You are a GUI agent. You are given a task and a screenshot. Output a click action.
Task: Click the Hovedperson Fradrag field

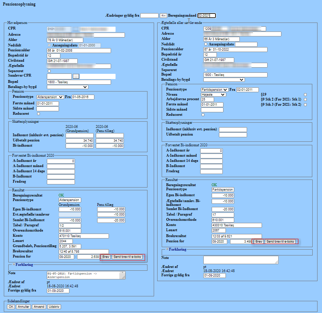(61, 182)
